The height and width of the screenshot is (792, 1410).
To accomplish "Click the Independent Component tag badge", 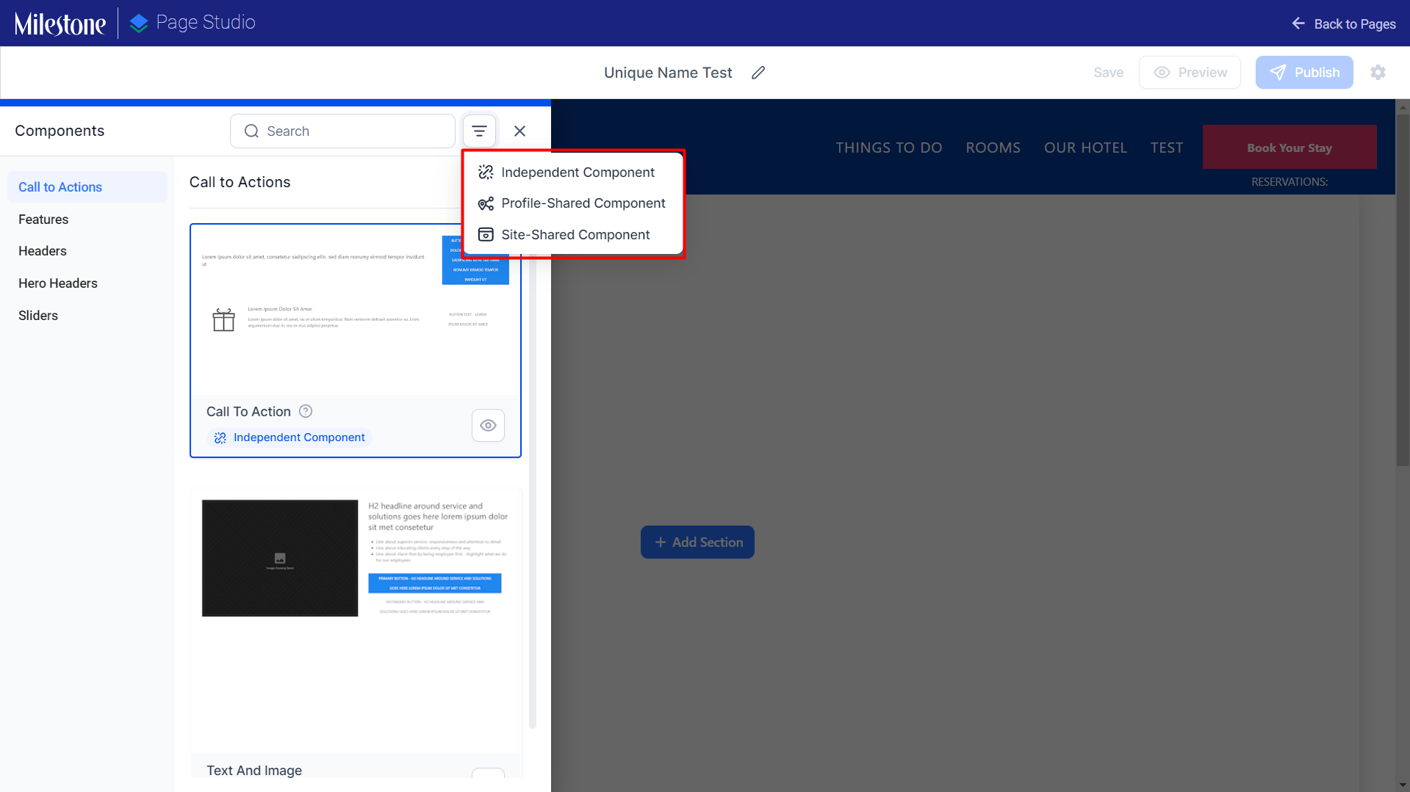I will point(289,437).
